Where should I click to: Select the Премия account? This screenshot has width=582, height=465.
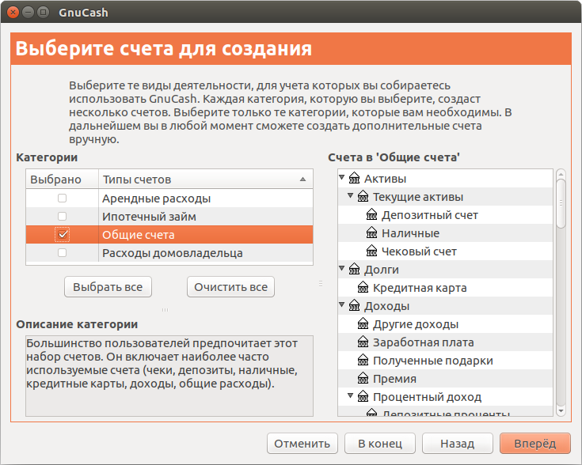point(394,379)
